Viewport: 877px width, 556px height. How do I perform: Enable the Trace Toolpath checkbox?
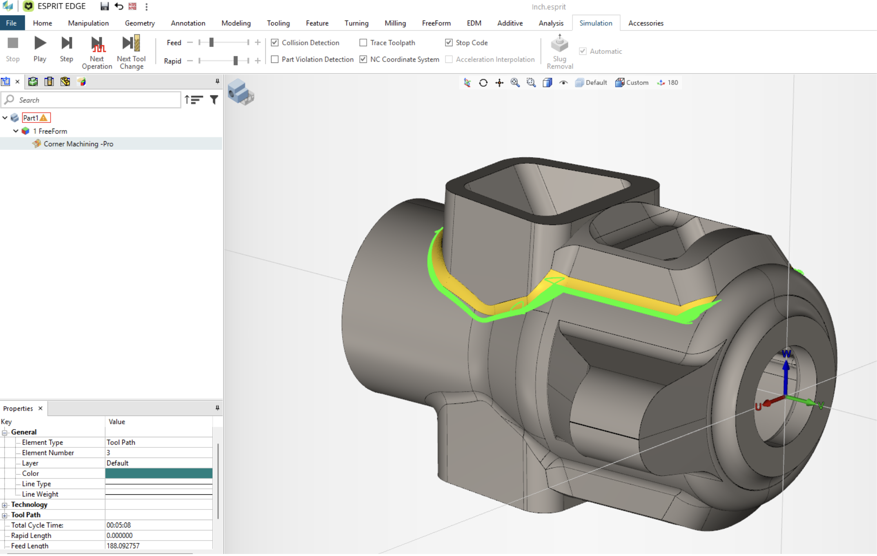363,43
